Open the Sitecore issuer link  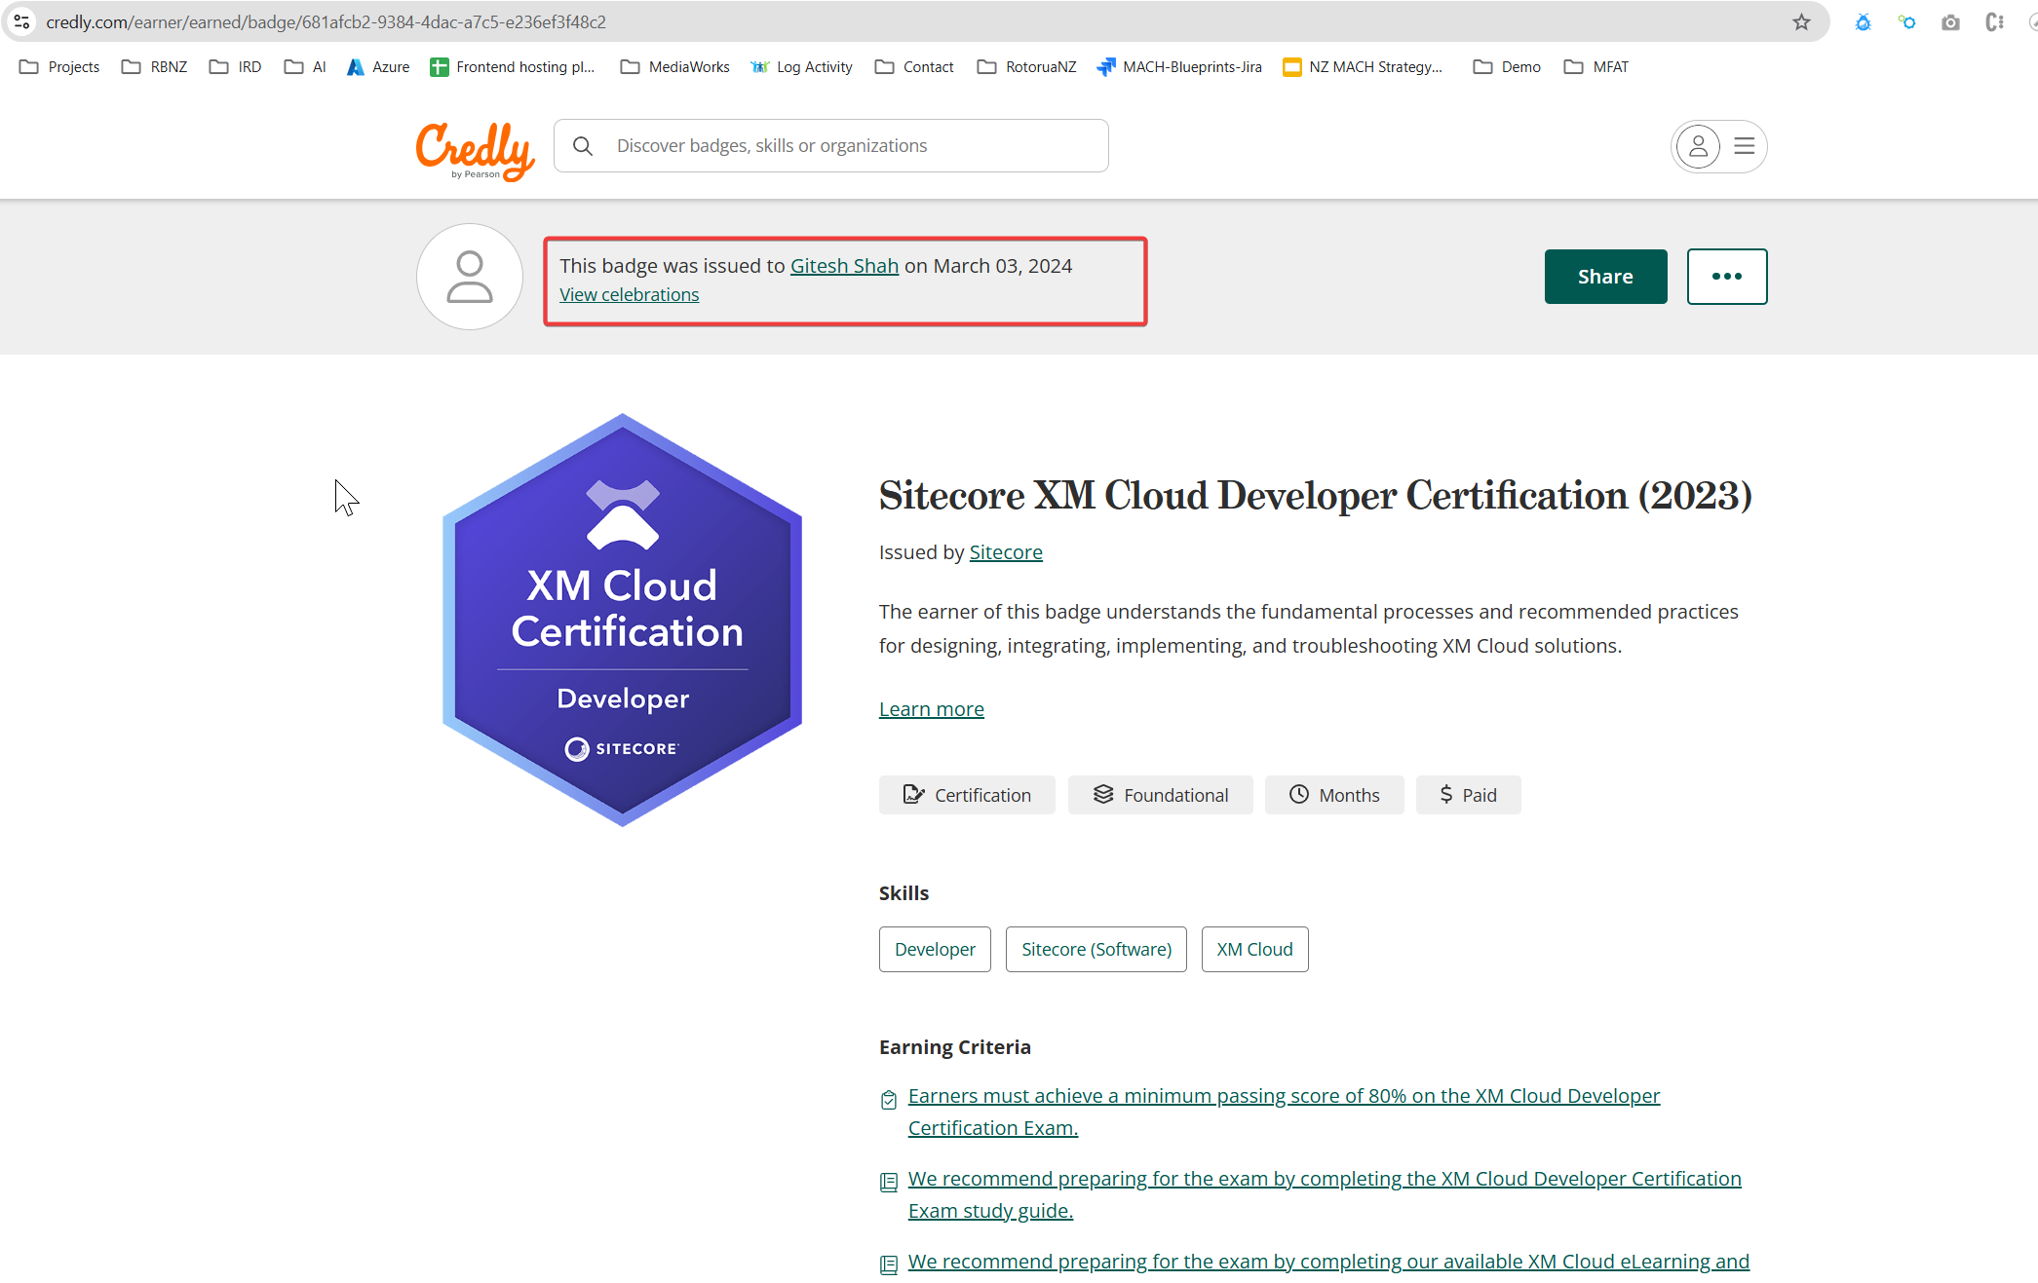coord(1006,552)
